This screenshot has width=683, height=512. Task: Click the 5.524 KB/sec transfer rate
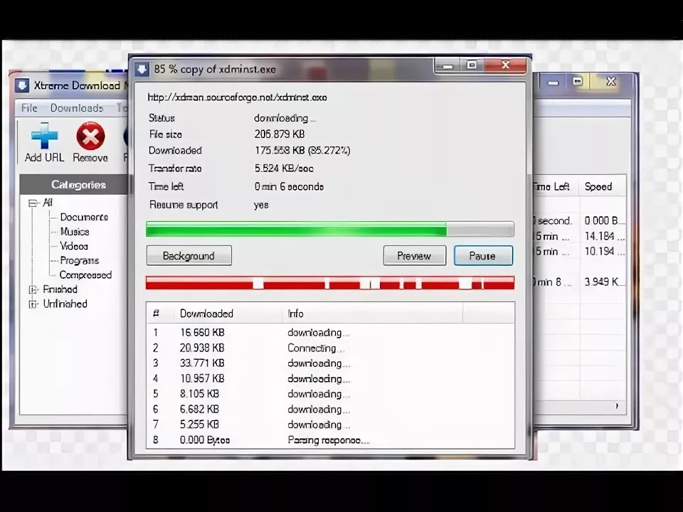[284, 168]
